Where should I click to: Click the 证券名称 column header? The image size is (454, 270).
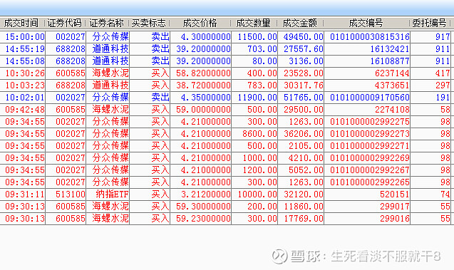[x=107, y=23]
